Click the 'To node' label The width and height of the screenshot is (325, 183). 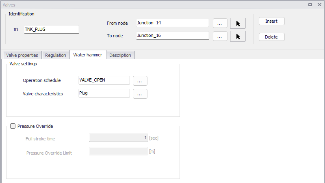click(115, 36)
